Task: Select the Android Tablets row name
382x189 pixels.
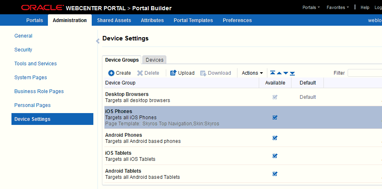Action: pyautogui.click(x=123, y=171)
